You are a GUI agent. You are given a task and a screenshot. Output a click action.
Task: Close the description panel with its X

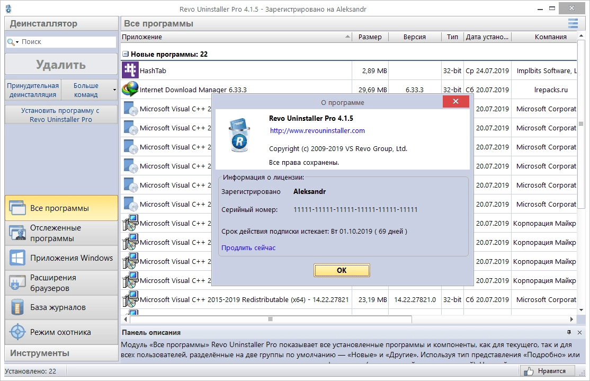click(x=579, y=332)
